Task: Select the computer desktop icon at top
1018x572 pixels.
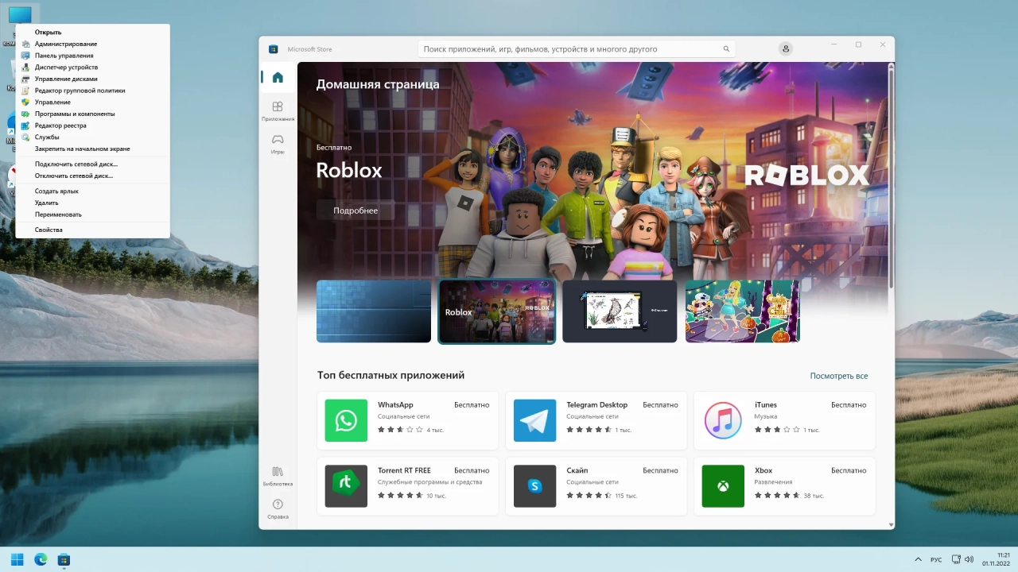Action: 19,14
